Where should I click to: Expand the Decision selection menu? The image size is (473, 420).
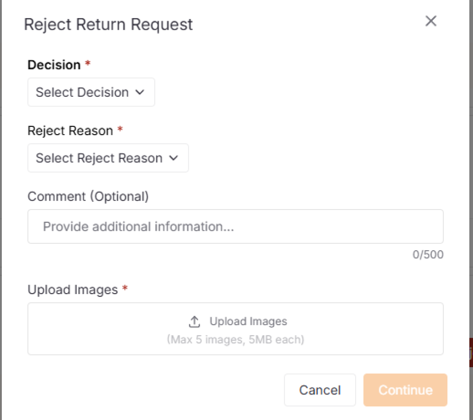[x=91, y=92]
